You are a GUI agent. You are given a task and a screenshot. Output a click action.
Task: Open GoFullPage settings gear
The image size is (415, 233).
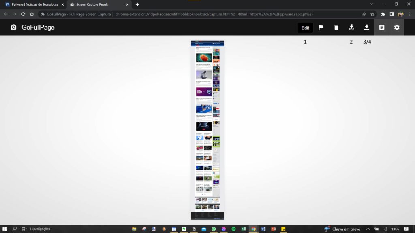(x=397, y=28)
